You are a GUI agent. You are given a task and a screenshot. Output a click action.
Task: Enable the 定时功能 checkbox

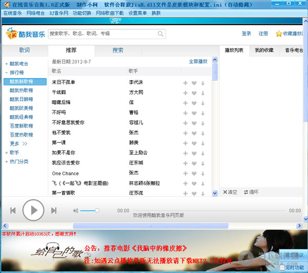coord(282,267)
